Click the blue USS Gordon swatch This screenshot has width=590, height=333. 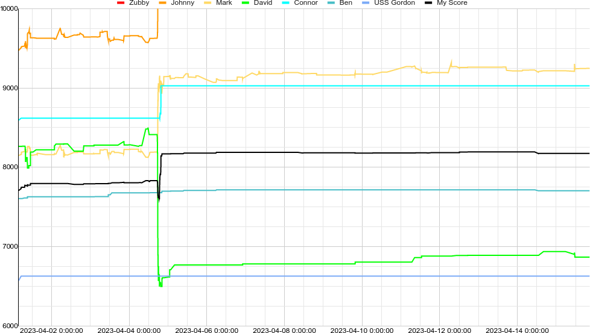click(x=366, y=3)
